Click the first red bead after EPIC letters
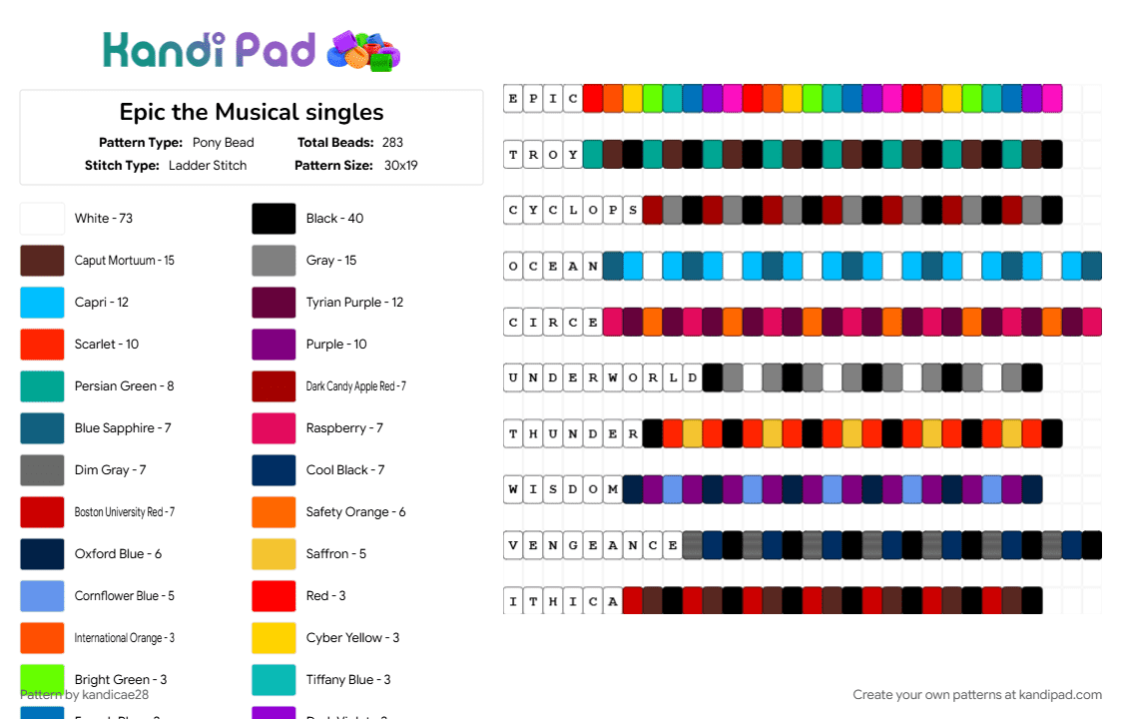1122x719 pixels. [x=593, y=99]
